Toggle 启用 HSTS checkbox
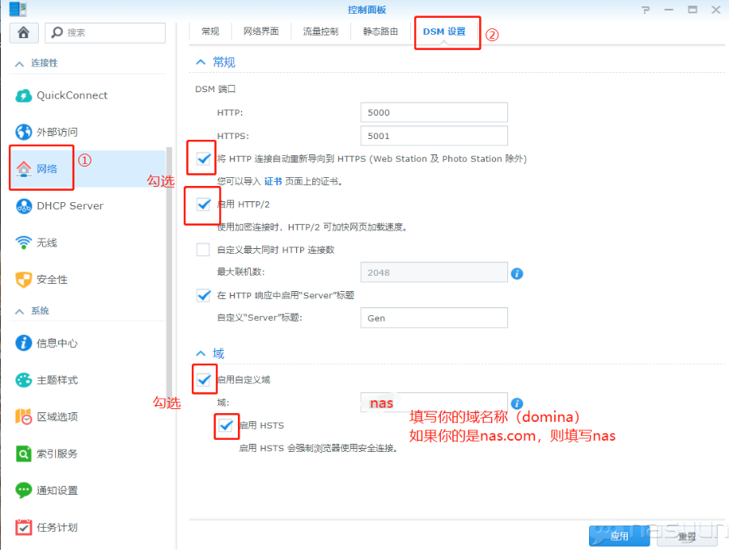The height and width of the screenshot is (553, 729). point(226,425)
